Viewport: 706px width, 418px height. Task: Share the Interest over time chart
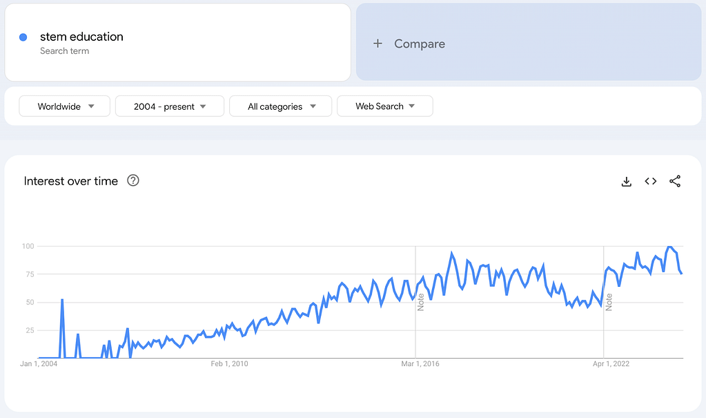(x=675, y=181)
